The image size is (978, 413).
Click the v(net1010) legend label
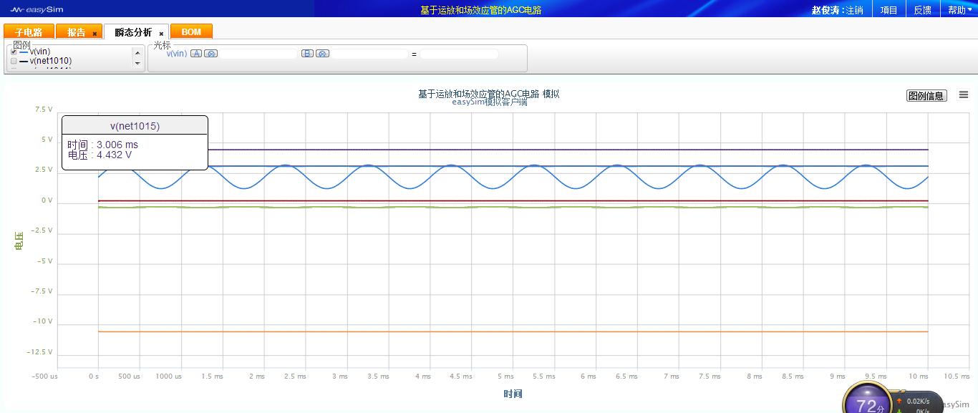tap(51, 62)
